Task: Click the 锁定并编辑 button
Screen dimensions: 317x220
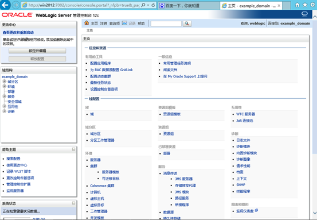Action: pyautogui.click(x=37, y=51)
